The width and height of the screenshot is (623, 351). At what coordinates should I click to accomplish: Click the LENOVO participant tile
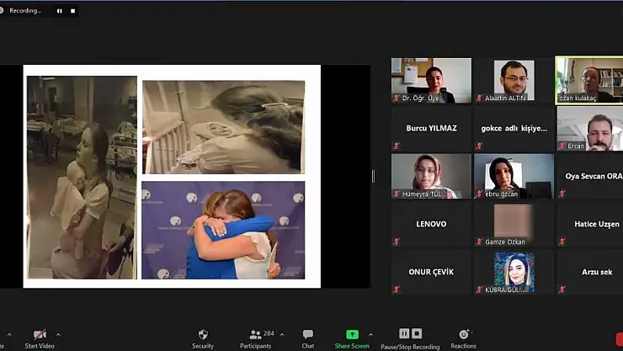(431, 224)
